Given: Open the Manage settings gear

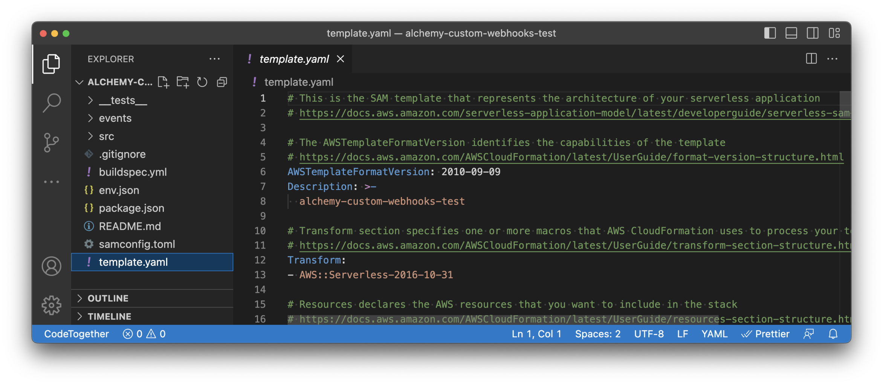Looking at the screenshot, I should click(52, 305).
